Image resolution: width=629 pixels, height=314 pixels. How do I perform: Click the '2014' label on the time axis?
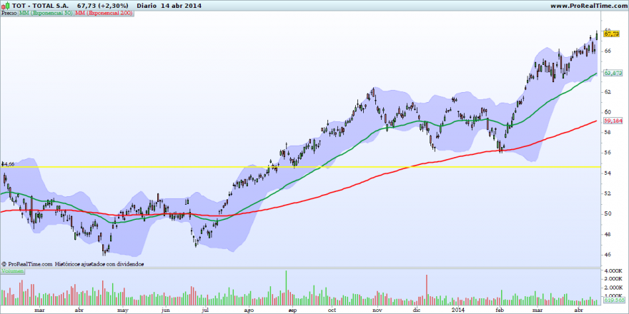point(457,310)
